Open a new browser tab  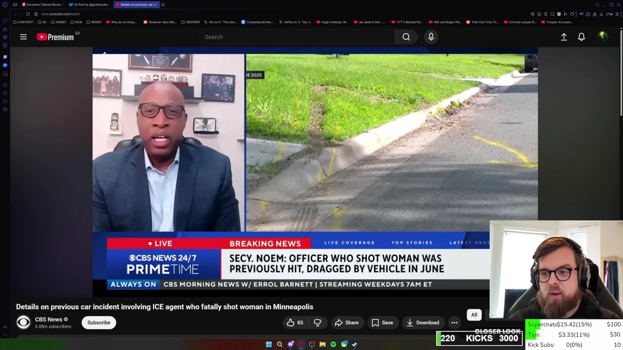[x=163, y=4]
